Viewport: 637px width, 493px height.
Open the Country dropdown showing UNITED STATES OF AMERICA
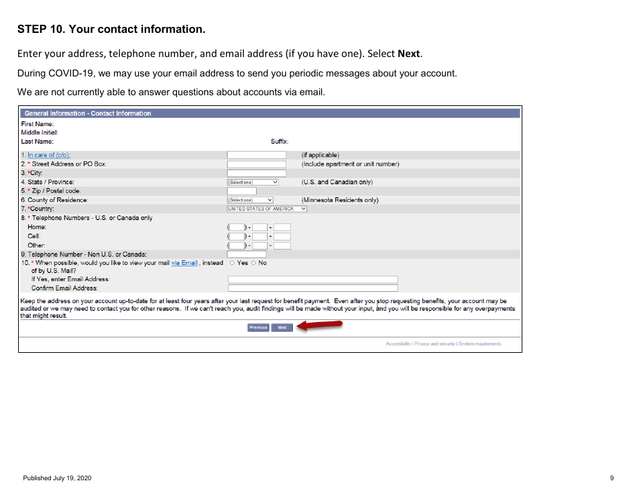click(265, 209)
